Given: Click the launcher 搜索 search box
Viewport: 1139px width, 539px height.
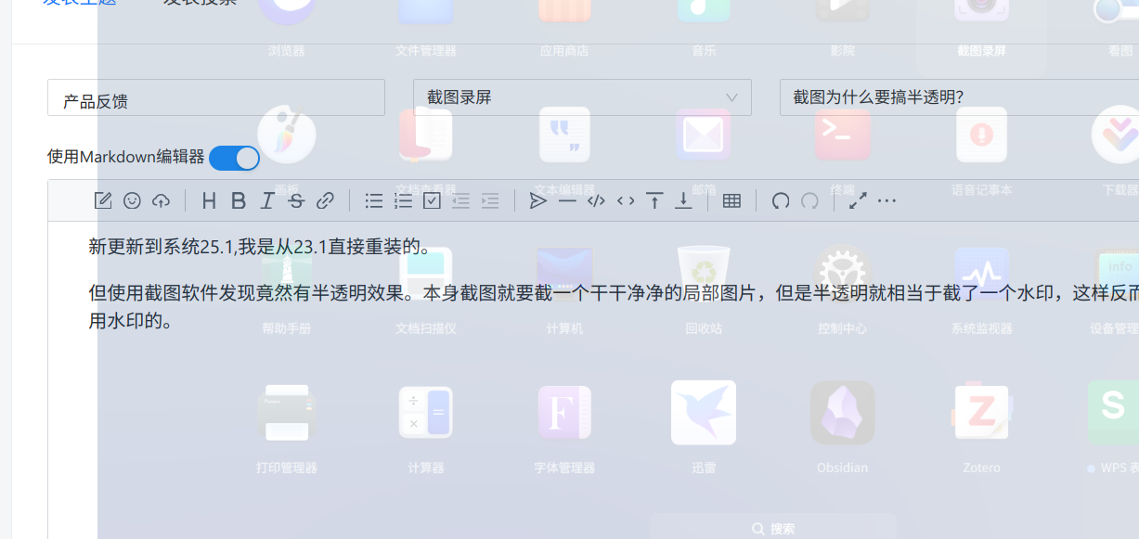Looking at the screenshot, I should 773,527.
